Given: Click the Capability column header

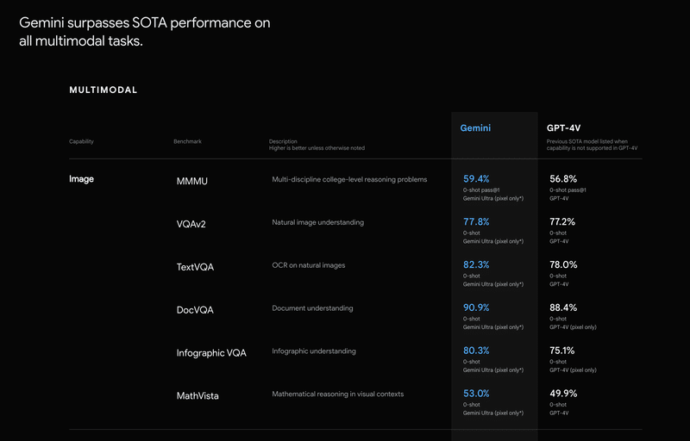Looking at the screenshot, I should pos(81,141).
